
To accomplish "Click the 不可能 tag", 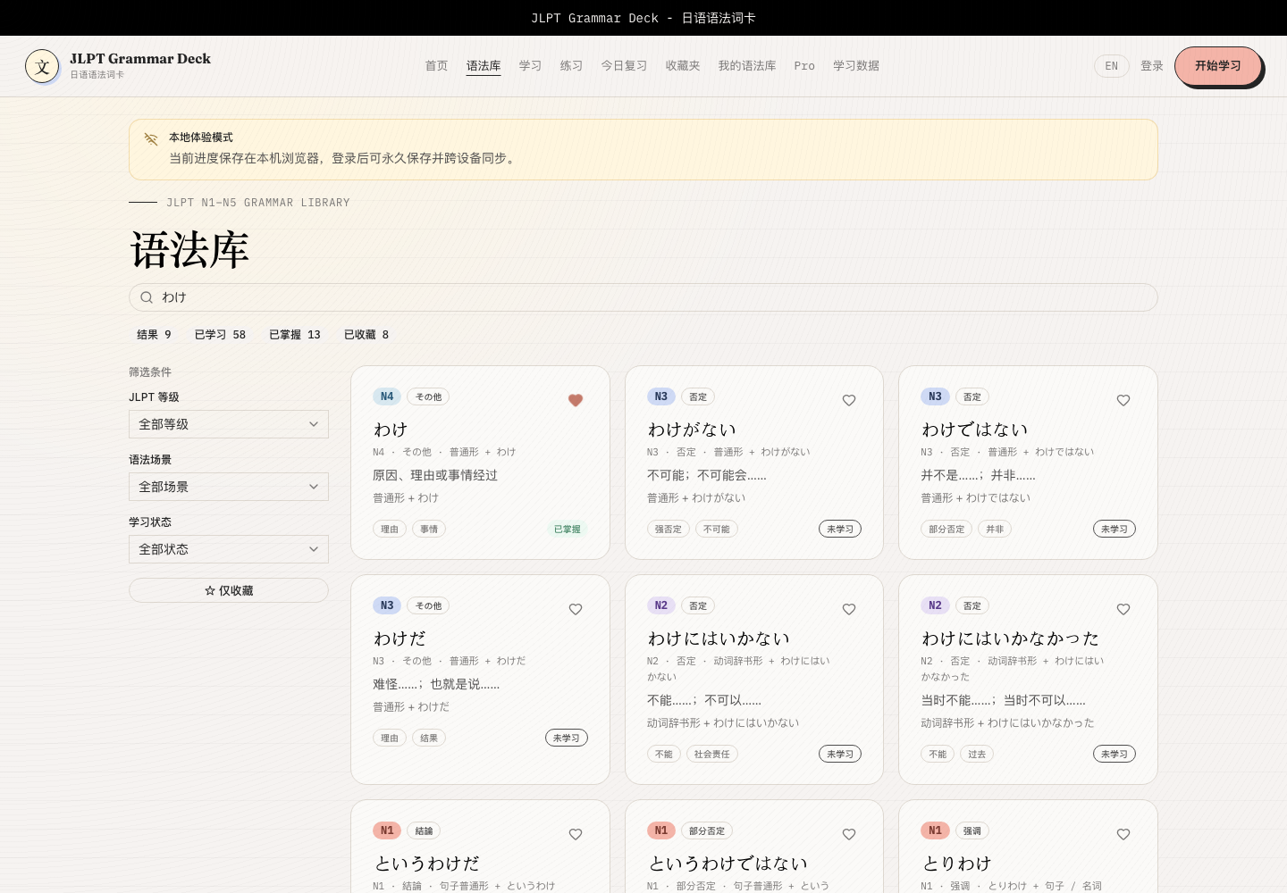I will coord(717,529).
